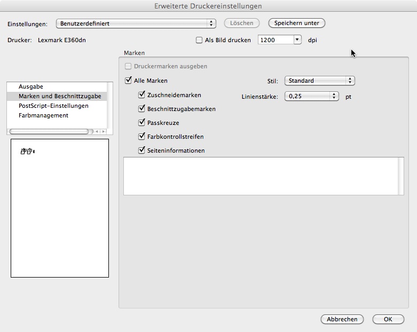Uncheck the Passkreuze option
Viewport: 417px width, 332px height.
(x=142, y=123)
